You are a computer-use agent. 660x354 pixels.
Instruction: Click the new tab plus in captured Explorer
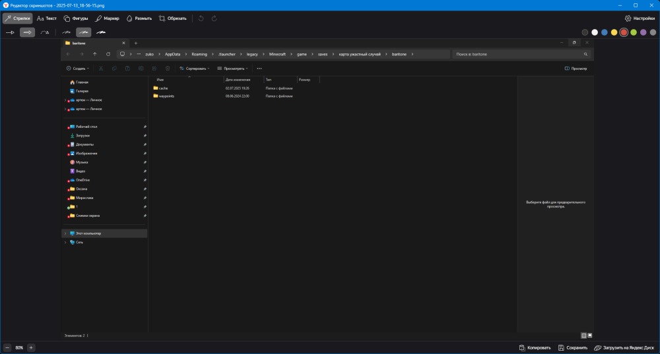[x=135, y=43]
